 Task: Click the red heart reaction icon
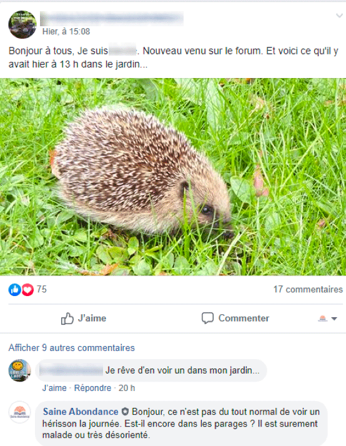[27, 290]
